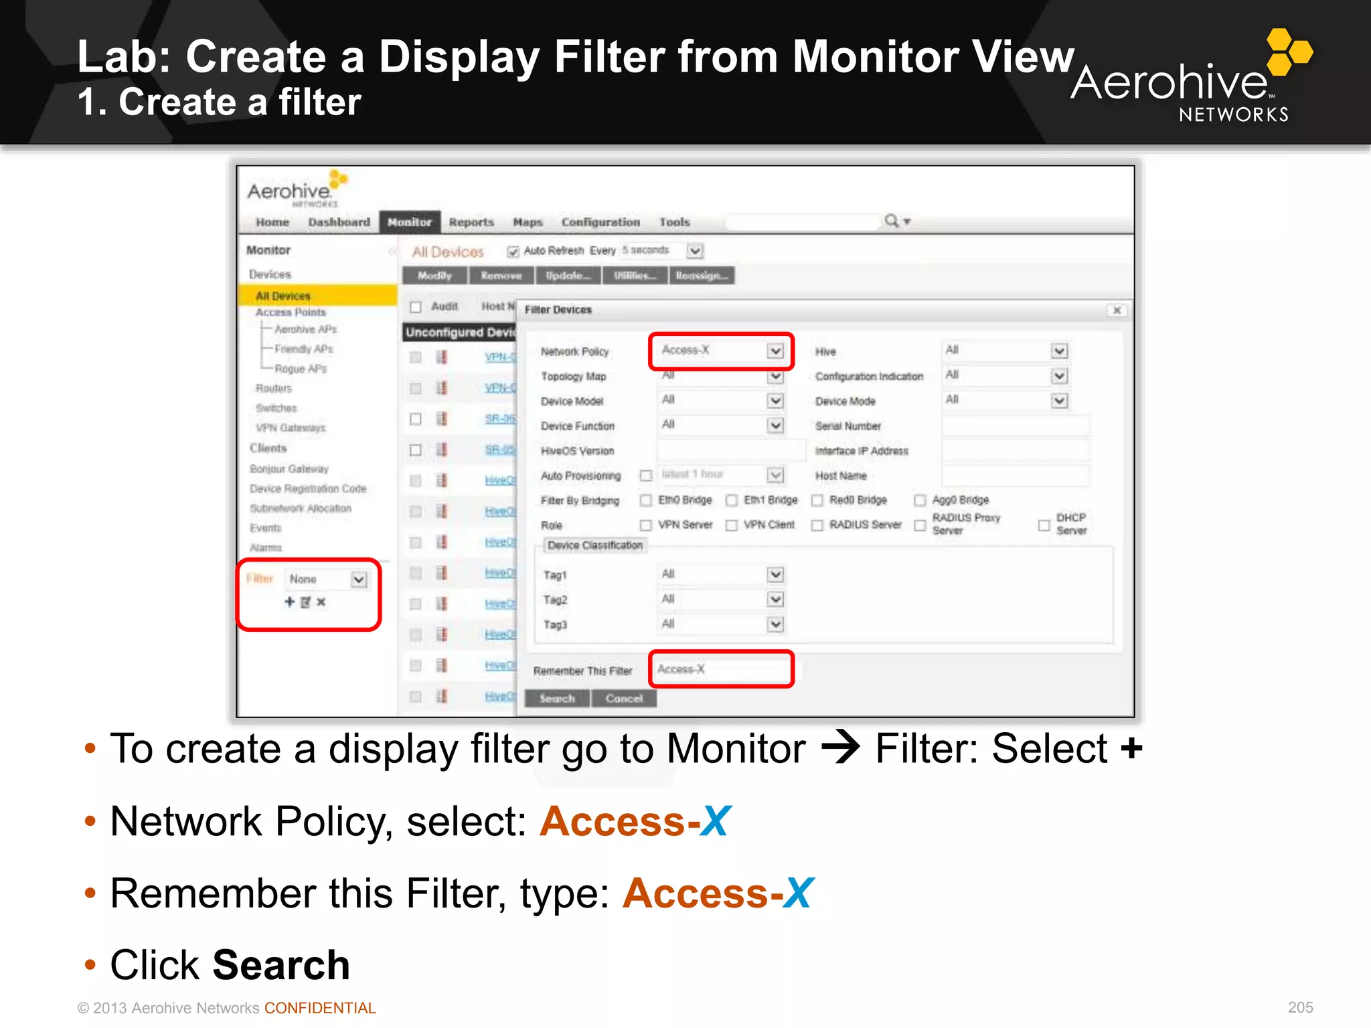Check the RADIUS Proxy Server checkbox

coord(920,525)
